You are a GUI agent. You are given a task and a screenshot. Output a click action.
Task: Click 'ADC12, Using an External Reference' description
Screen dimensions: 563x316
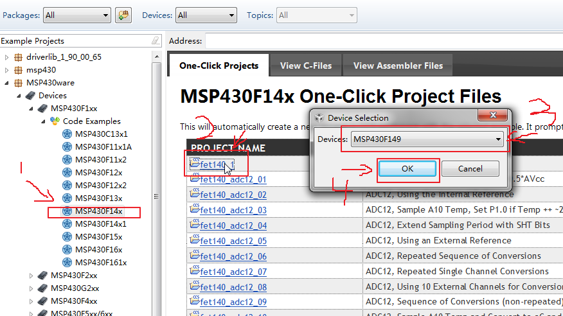(438, 240)
